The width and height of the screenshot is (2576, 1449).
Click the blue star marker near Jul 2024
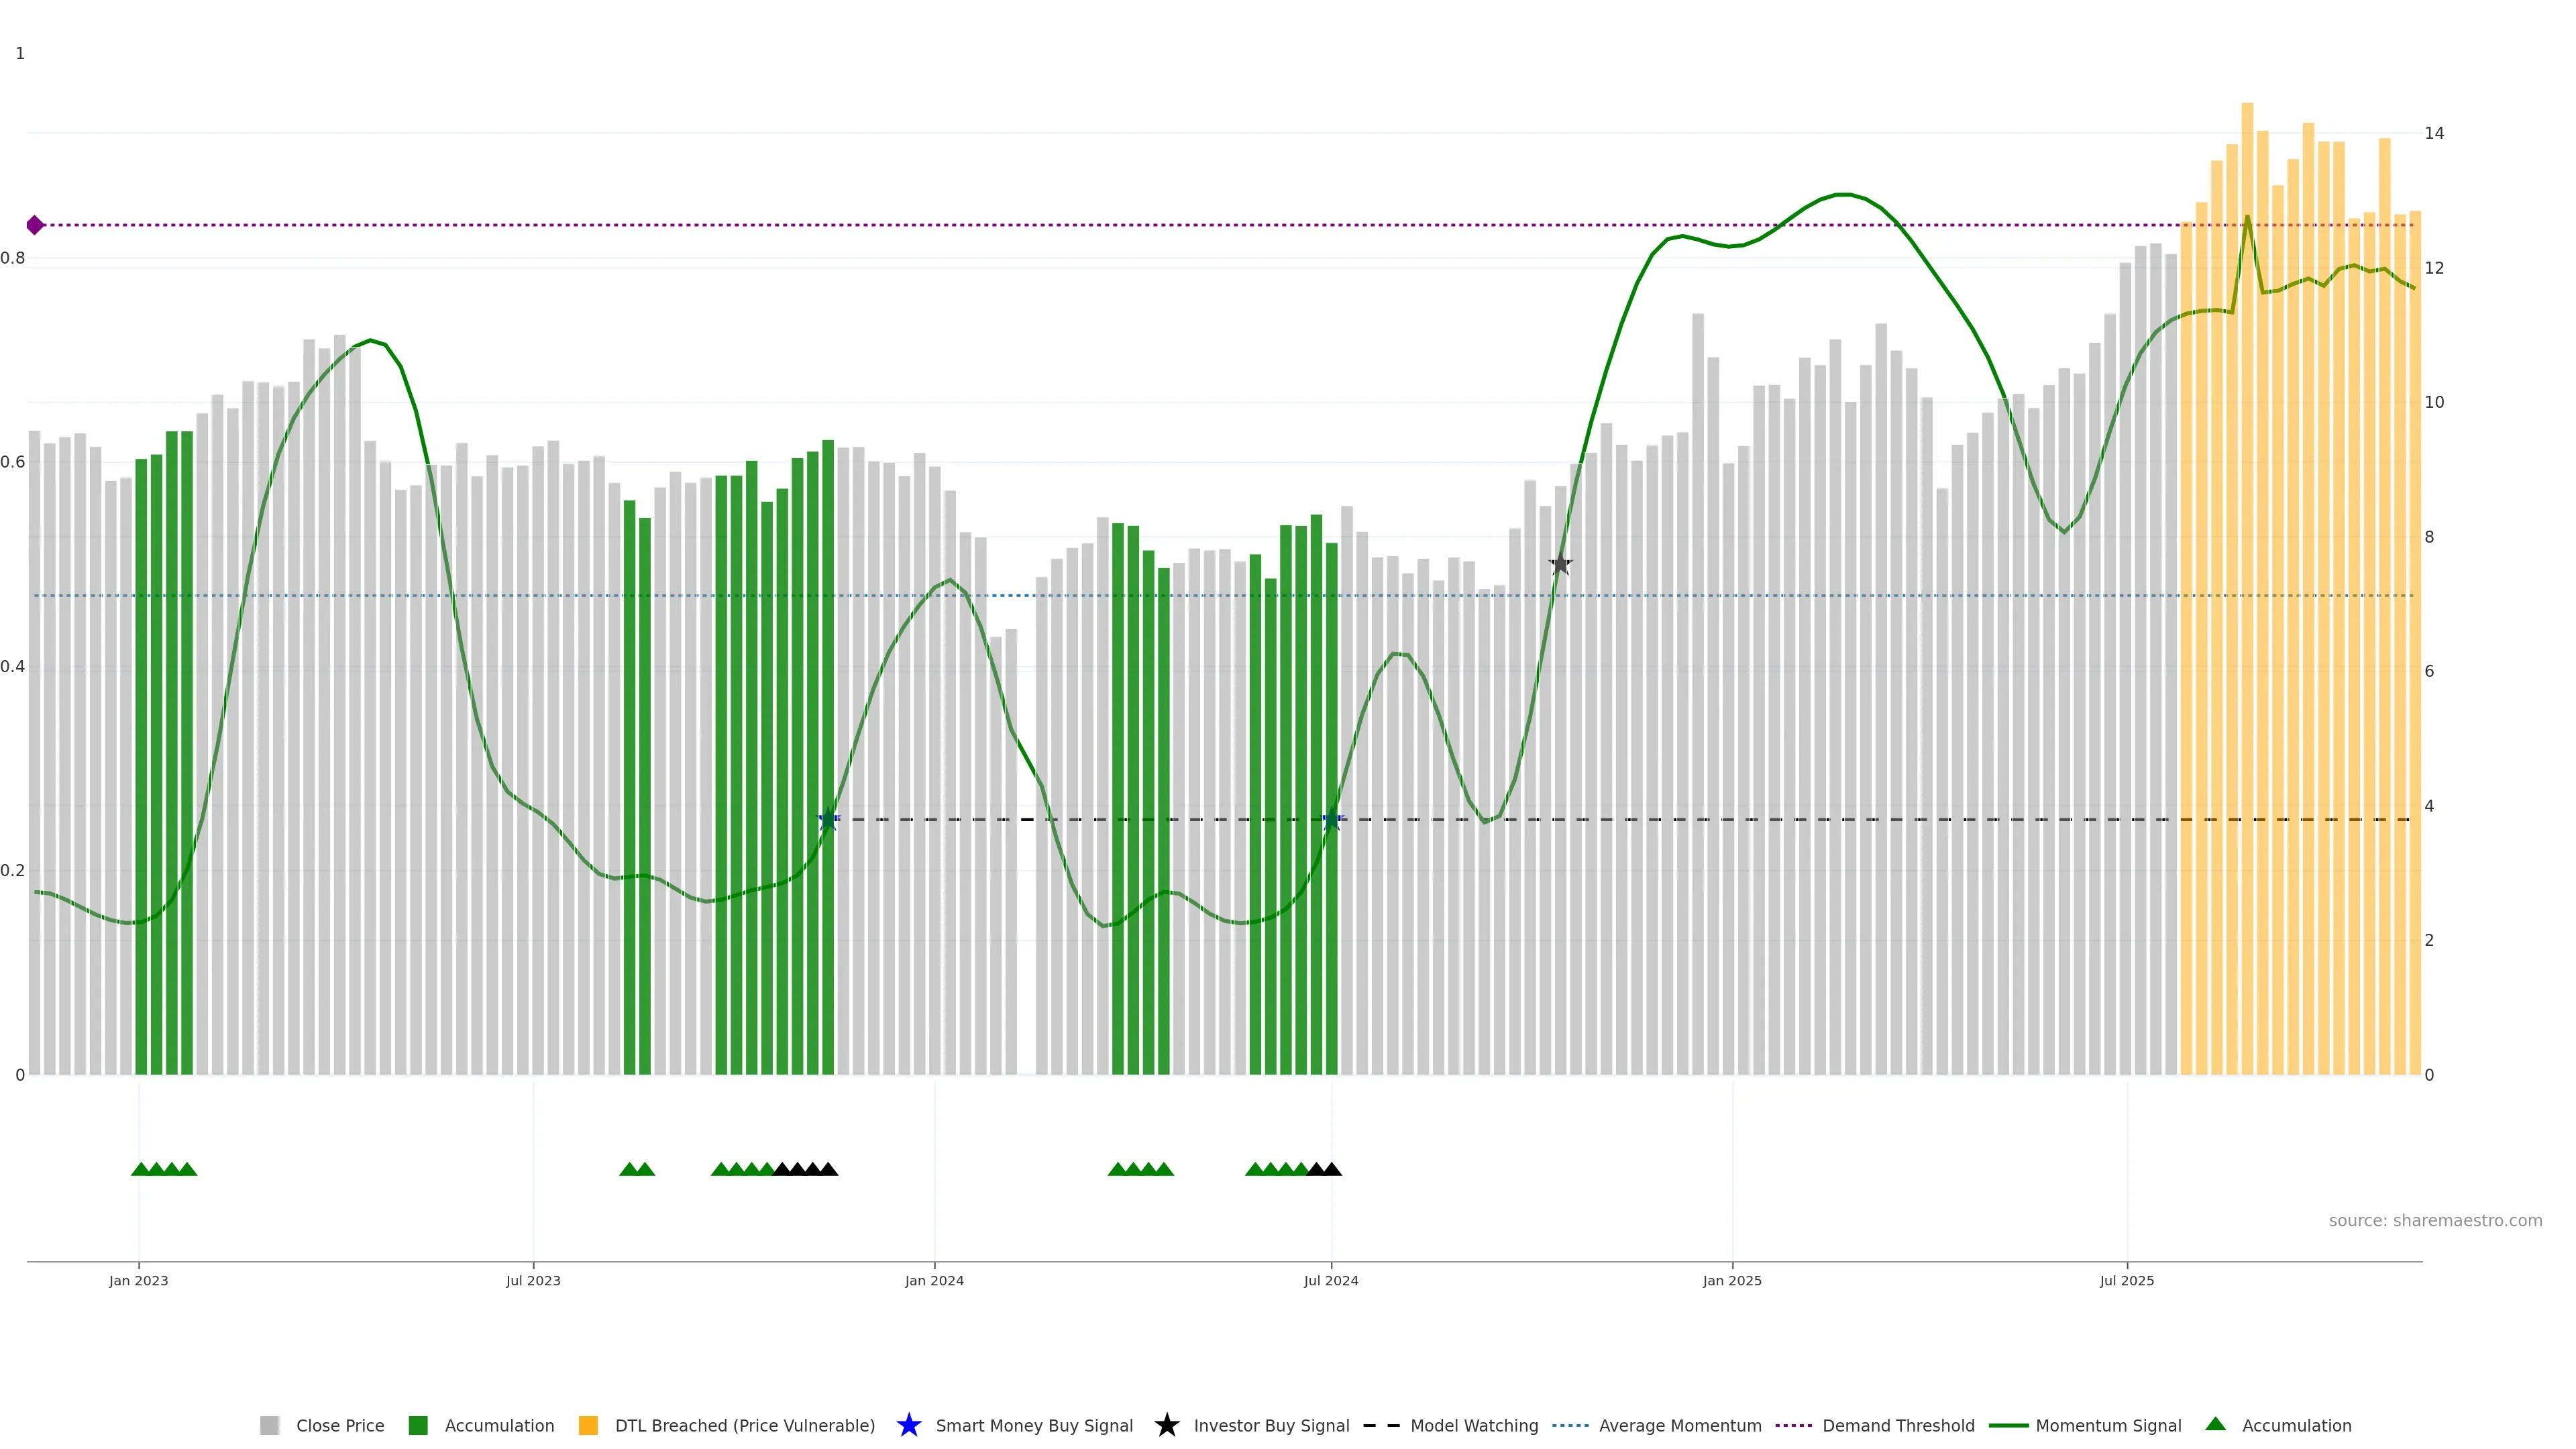(1331, 820)
